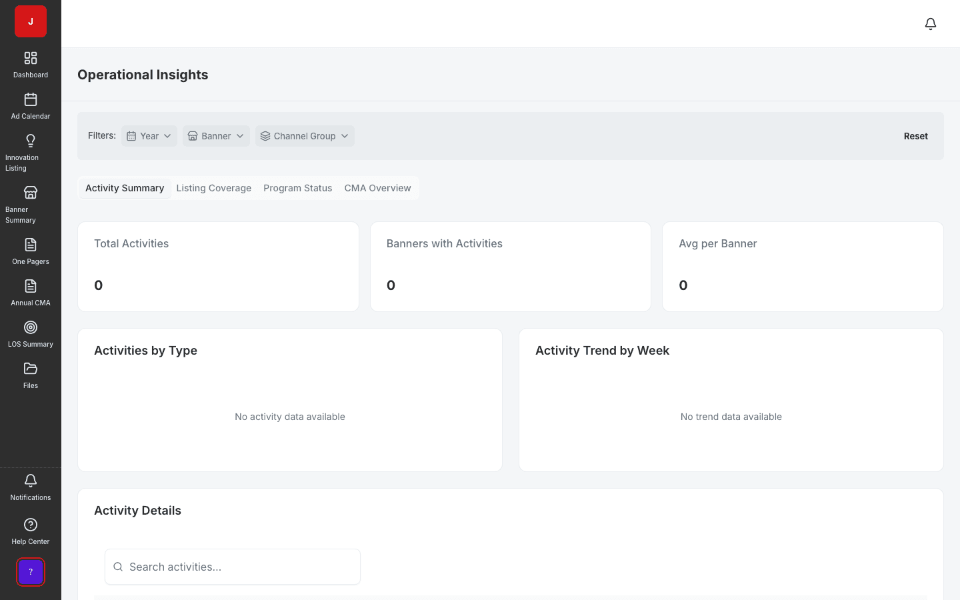Click the Avg per Banner card
Image resolution: width=960 pixels, height=600 pixels.
[803, 267]
